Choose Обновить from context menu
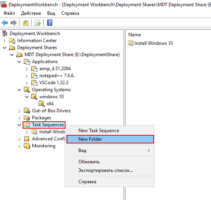This screenshot has height=200, width=211. click(x=110, y=162)
